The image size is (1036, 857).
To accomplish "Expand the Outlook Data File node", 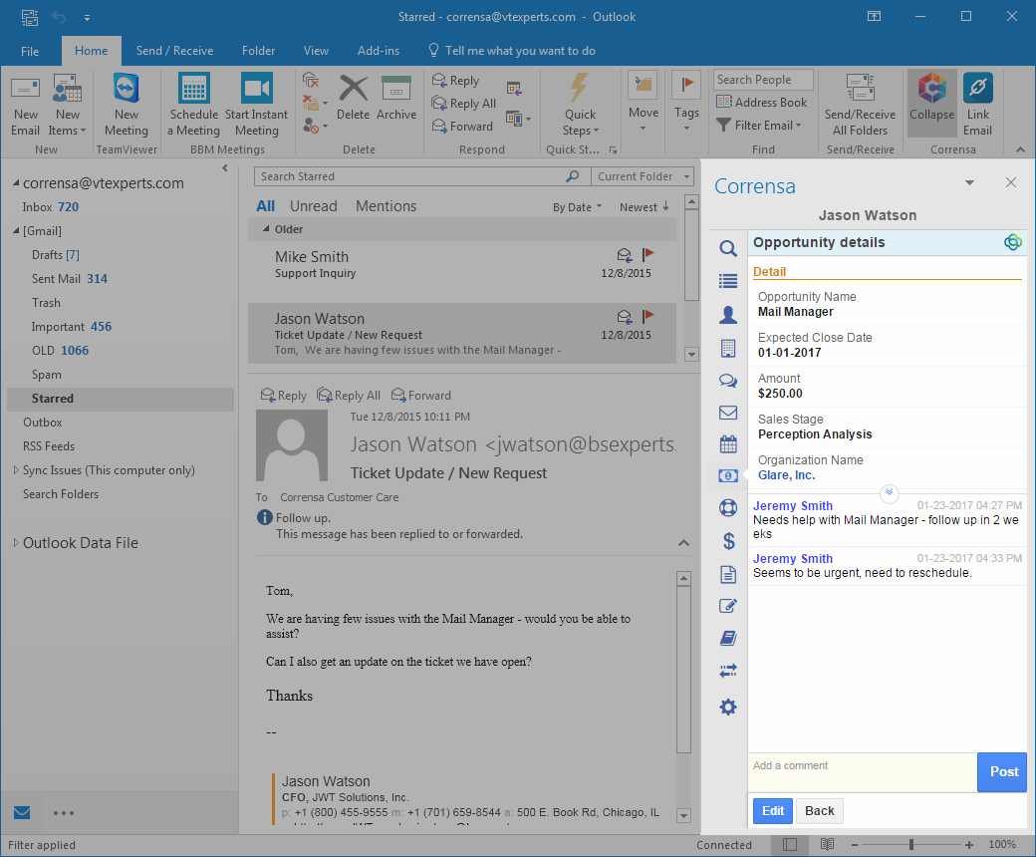I will pyautogui.click(x=16, y=542).
